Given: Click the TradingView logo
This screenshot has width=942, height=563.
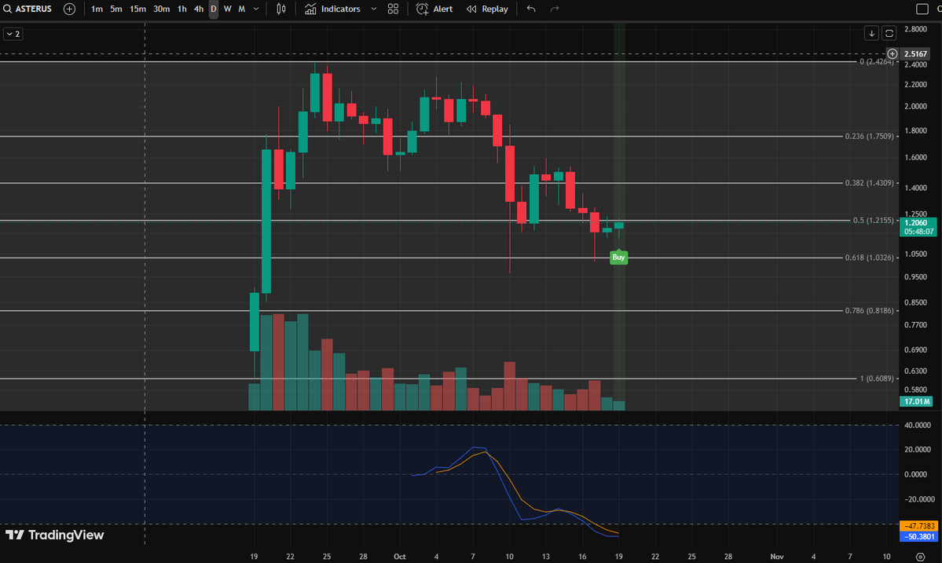Looking at the screenshot, I should 55,535.
